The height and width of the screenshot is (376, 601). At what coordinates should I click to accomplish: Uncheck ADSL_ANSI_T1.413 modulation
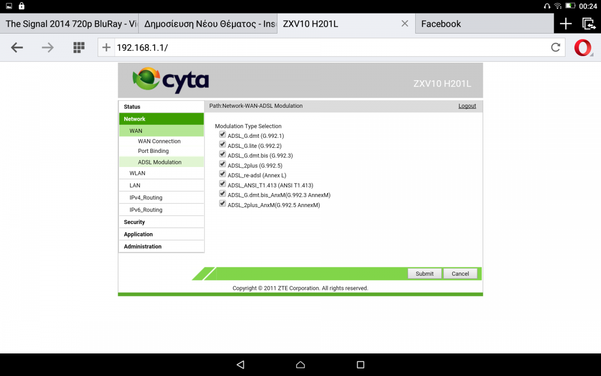pyautogui.click(x=222, y=184)
